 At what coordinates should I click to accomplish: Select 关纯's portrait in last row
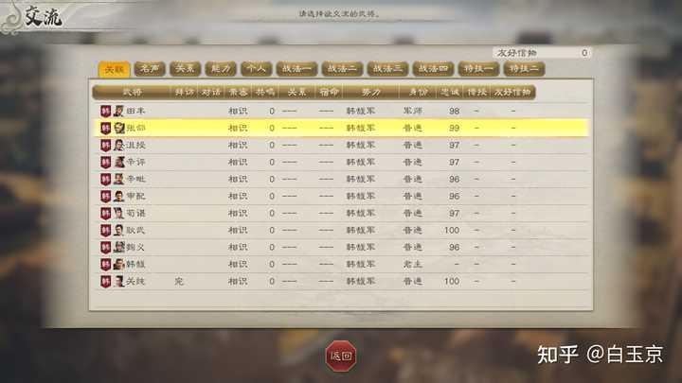118,282
